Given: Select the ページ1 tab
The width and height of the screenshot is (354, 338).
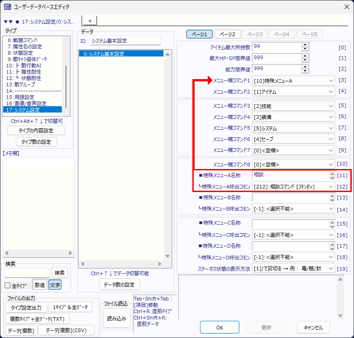Looking at the screenshot, I should tap(199, 34).
